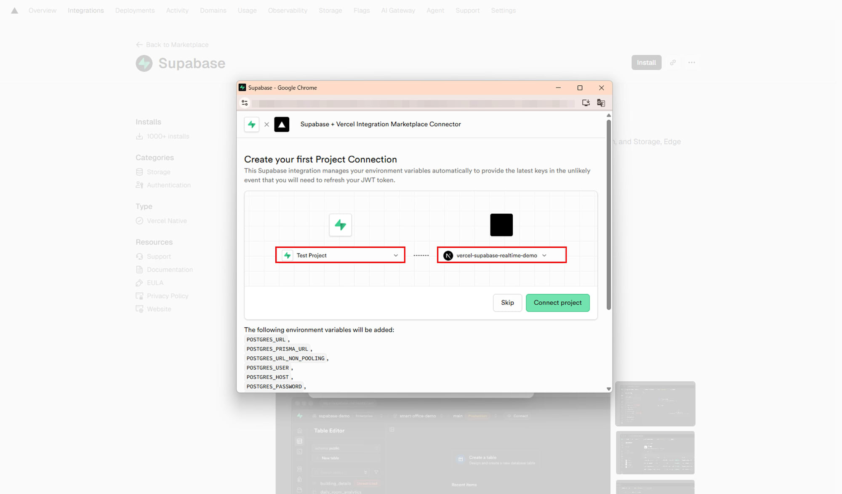Screen dimensions: 842x494
Task: Collapse the Supabase project selector chevron
Action: (x=395, y=255)
